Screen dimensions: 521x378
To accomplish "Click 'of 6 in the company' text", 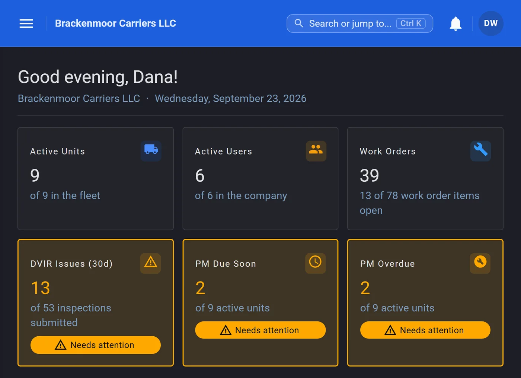I will click(241, 196).
